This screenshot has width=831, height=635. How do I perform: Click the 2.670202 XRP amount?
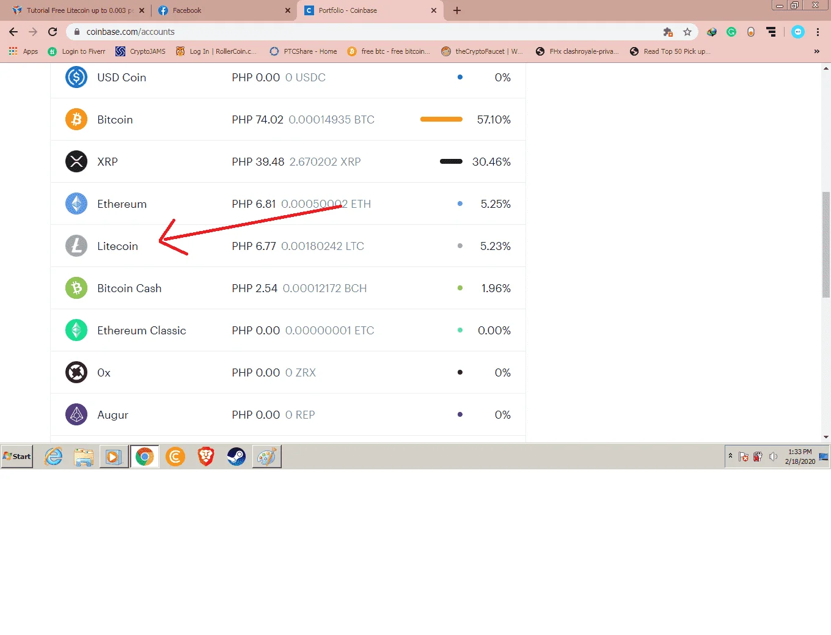pyautogui.click(x=325, y=162)
